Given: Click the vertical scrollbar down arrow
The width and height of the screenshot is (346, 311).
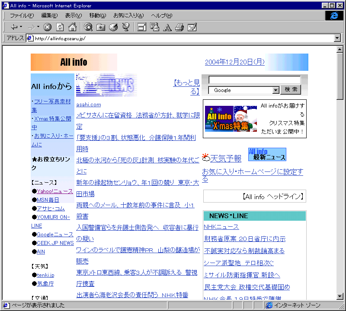Looking at the screenshot, I should (340, 296).
